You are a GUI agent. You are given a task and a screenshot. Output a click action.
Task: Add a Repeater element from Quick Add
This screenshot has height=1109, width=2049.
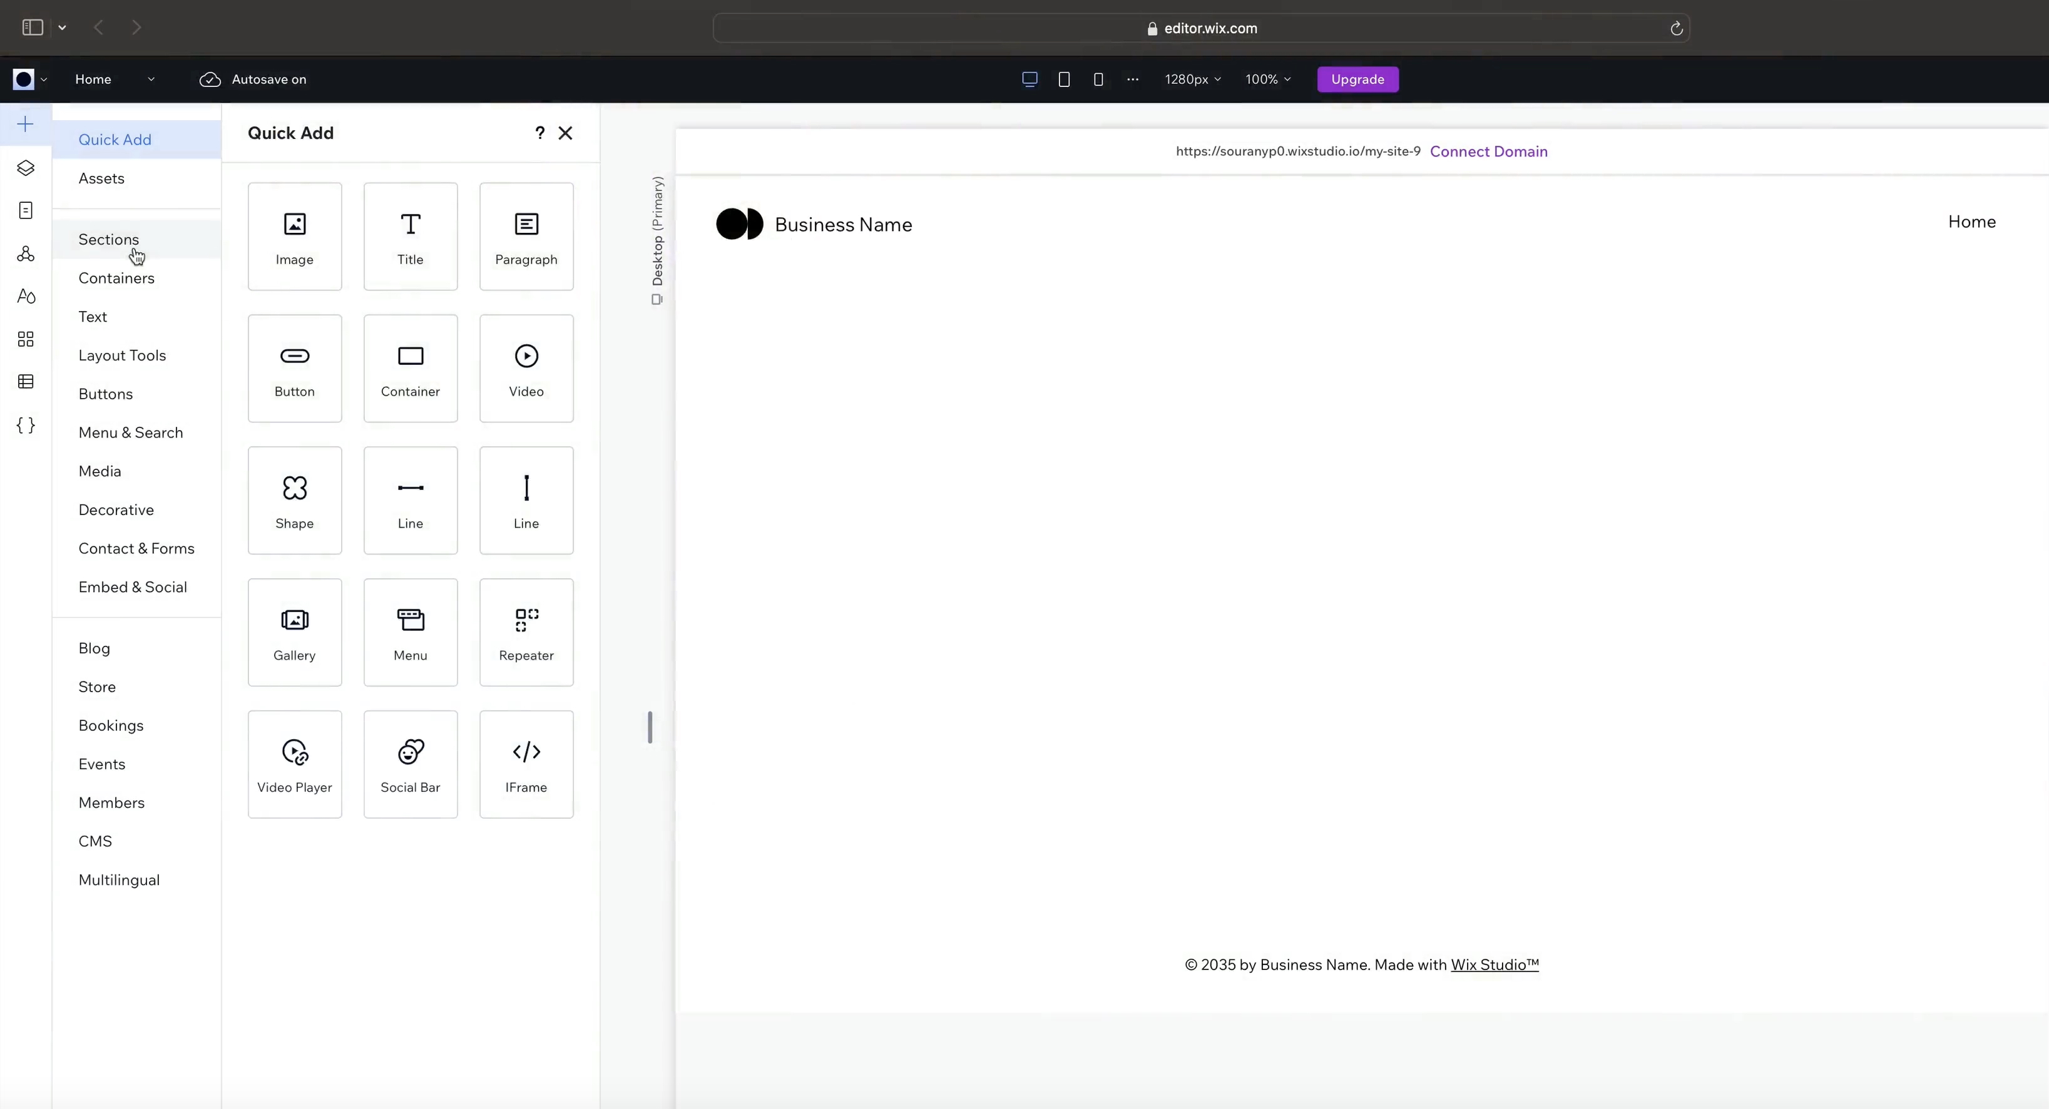[x=526, y=633]
